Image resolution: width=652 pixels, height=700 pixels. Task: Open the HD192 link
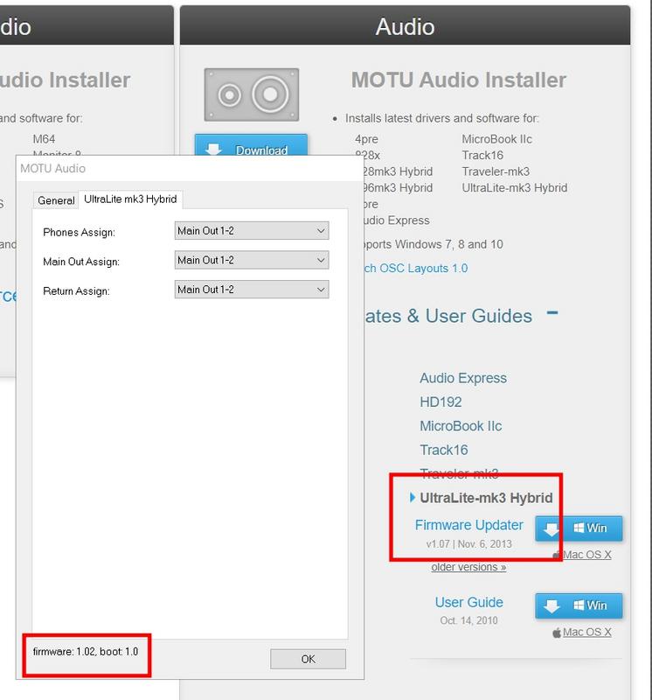tap(440, 402)
